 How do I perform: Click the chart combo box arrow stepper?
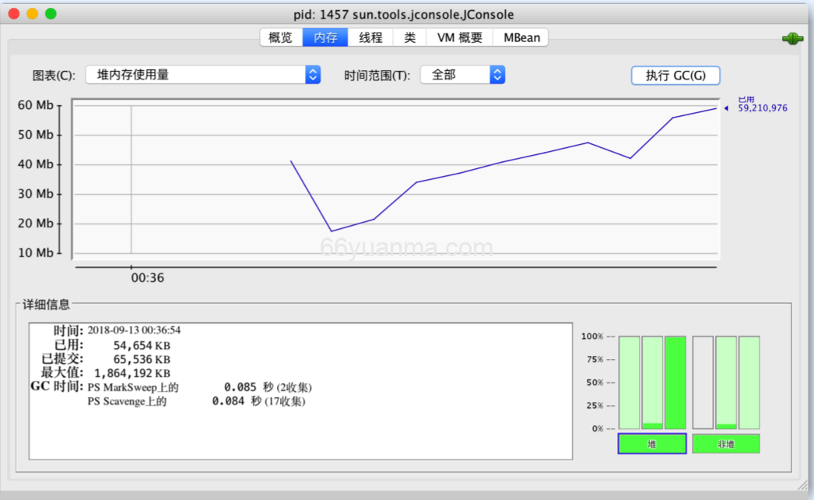311,74
